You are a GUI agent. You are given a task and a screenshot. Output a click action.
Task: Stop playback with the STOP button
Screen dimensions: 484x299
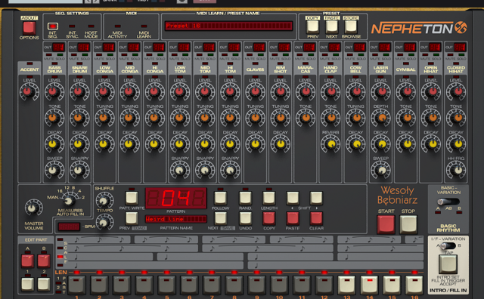pyautogui.click(x=408, y=224)
